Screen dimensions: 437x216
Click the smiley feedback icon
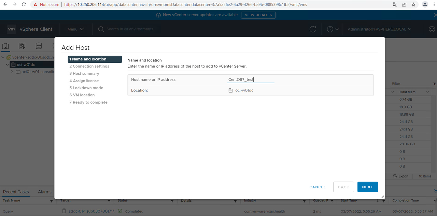432,29
